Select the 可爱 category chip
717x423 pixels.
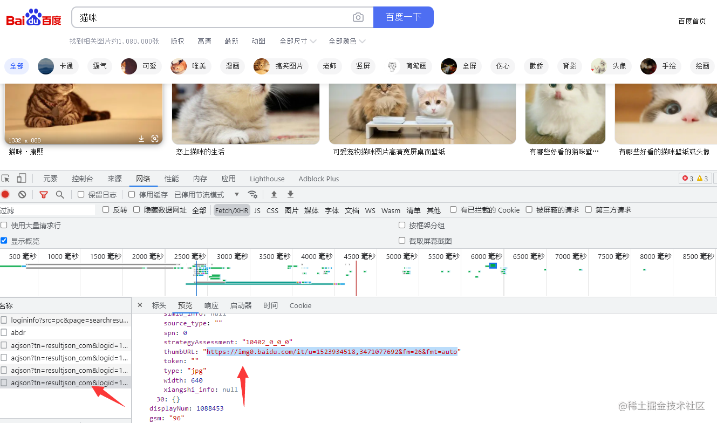click(141, 66)
